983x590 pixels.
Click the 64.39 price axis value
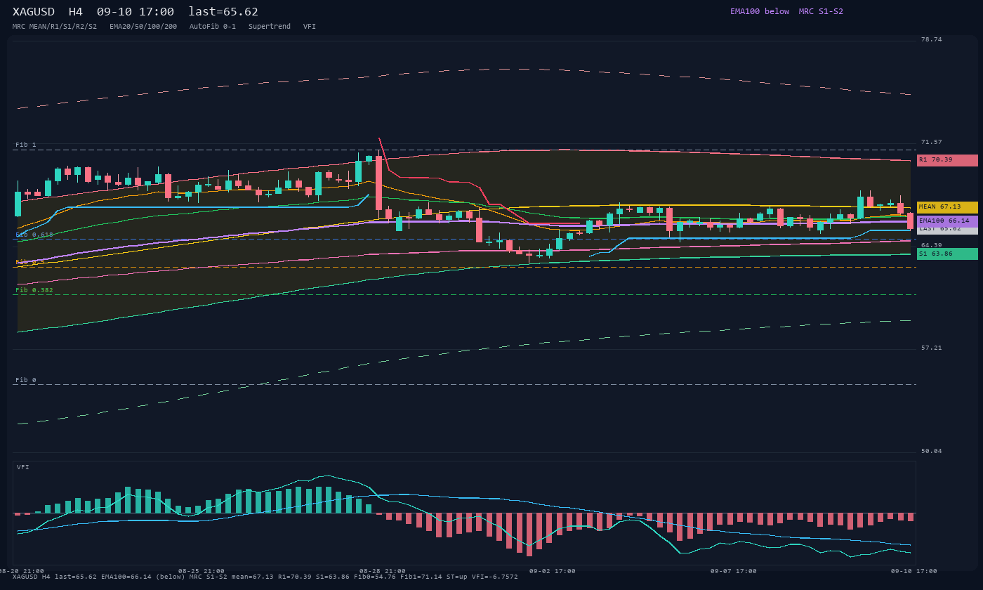tap(932, 245)
